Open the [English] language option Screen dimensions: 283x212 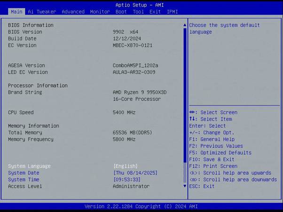click(126, 166)
